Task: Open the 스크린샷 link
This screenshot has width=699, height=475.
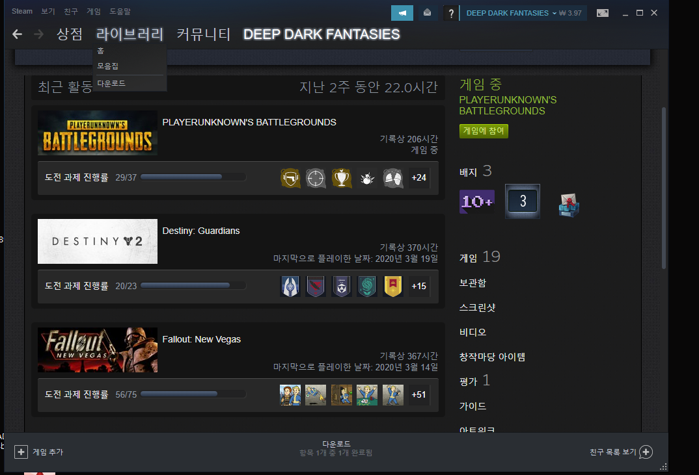Action: pos(478,307)
